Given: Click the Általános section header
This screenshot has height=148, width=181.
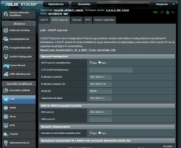Looking at the screenshot, I should (x=19, y=24).
